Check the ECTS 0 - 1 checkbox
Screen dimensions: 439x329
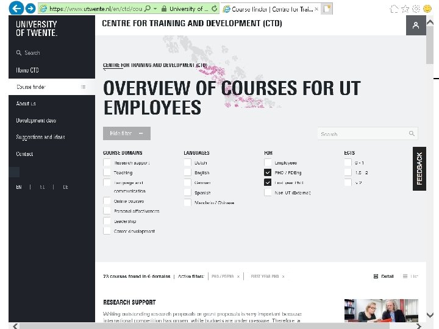point(348,163)
